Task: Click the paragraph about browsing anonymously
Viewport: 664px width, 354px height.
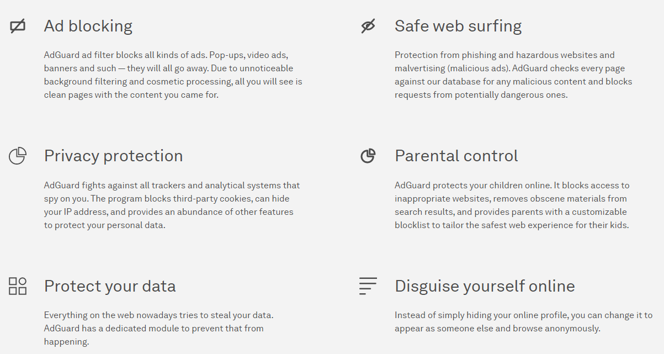Action: [x=523, y=322]
